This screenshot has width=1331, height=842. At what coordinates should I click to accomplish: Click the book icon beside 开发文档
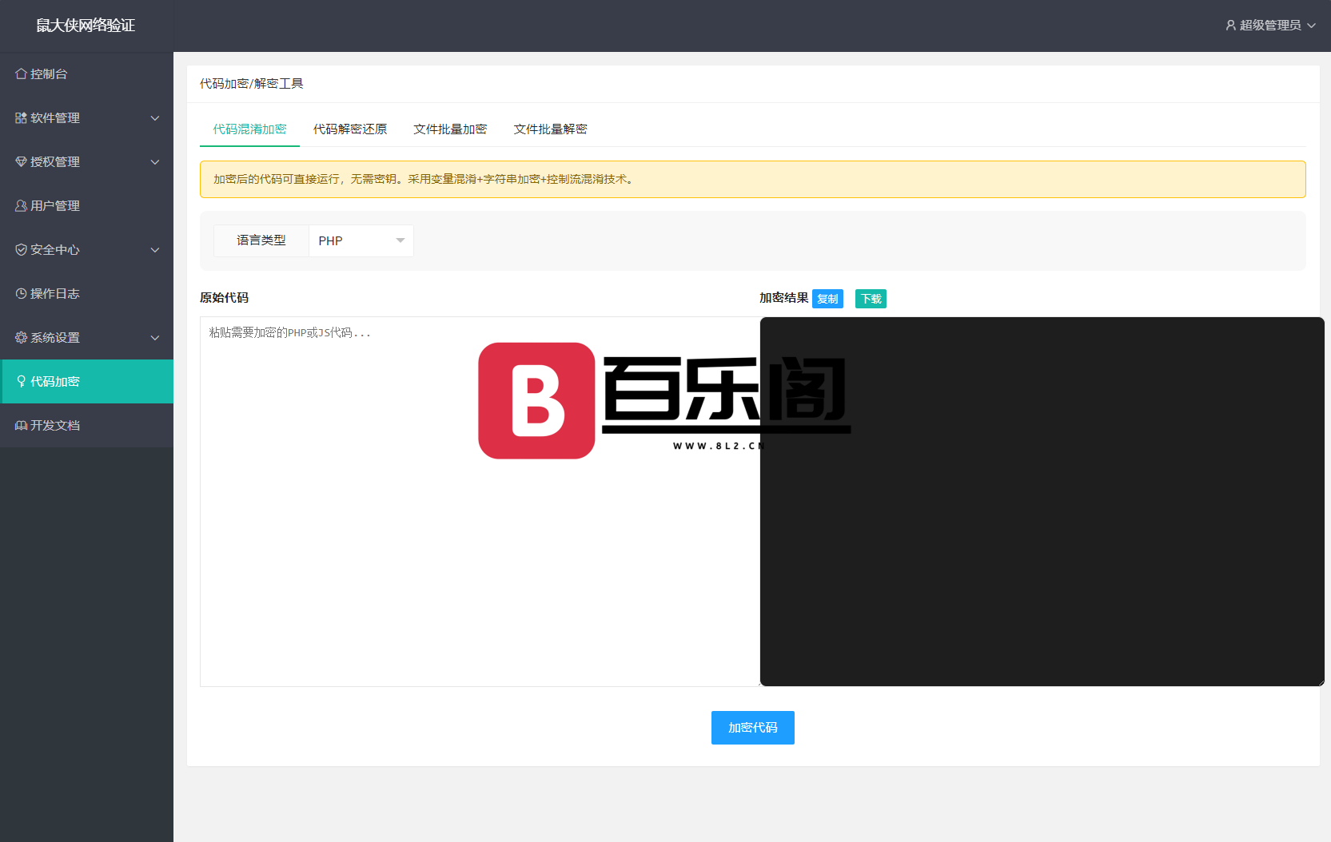point(21,426)
